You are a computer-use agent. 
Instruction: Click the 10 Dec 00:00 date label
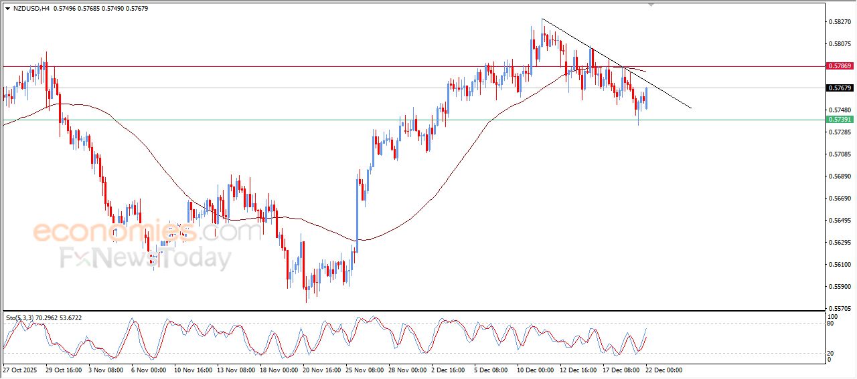[535, 370]
